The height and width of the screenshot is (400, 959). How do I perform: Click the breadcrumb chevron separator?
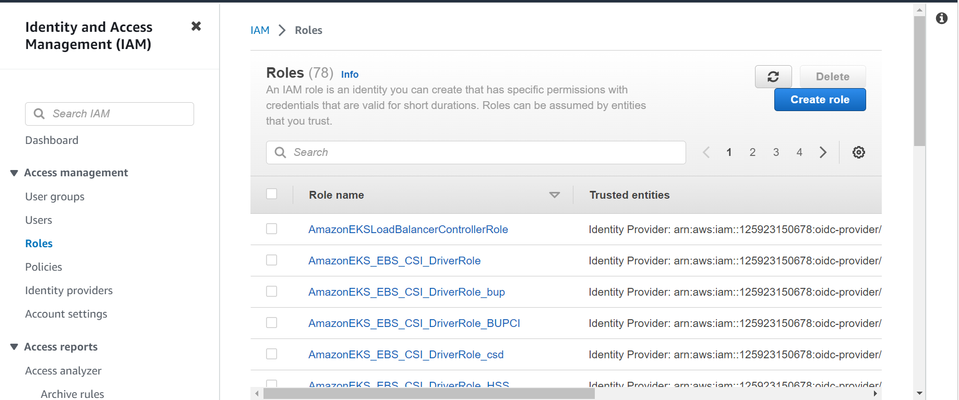(x=282, y=30)
